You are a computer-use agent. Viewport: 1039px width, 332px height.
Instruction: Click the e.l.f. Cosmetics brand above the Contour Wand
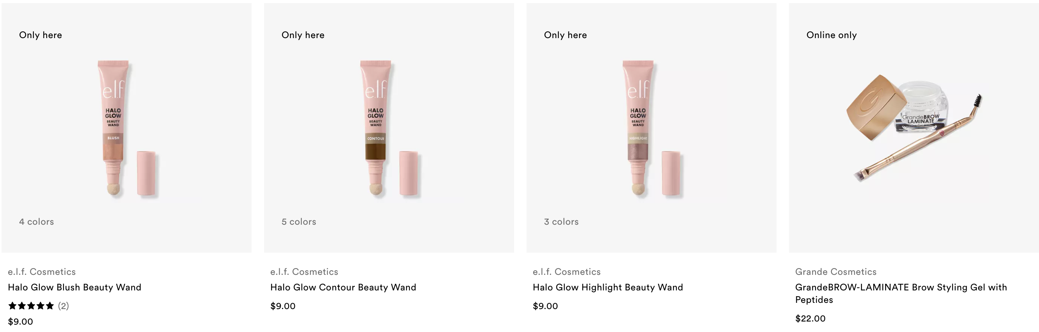(304, 272)
